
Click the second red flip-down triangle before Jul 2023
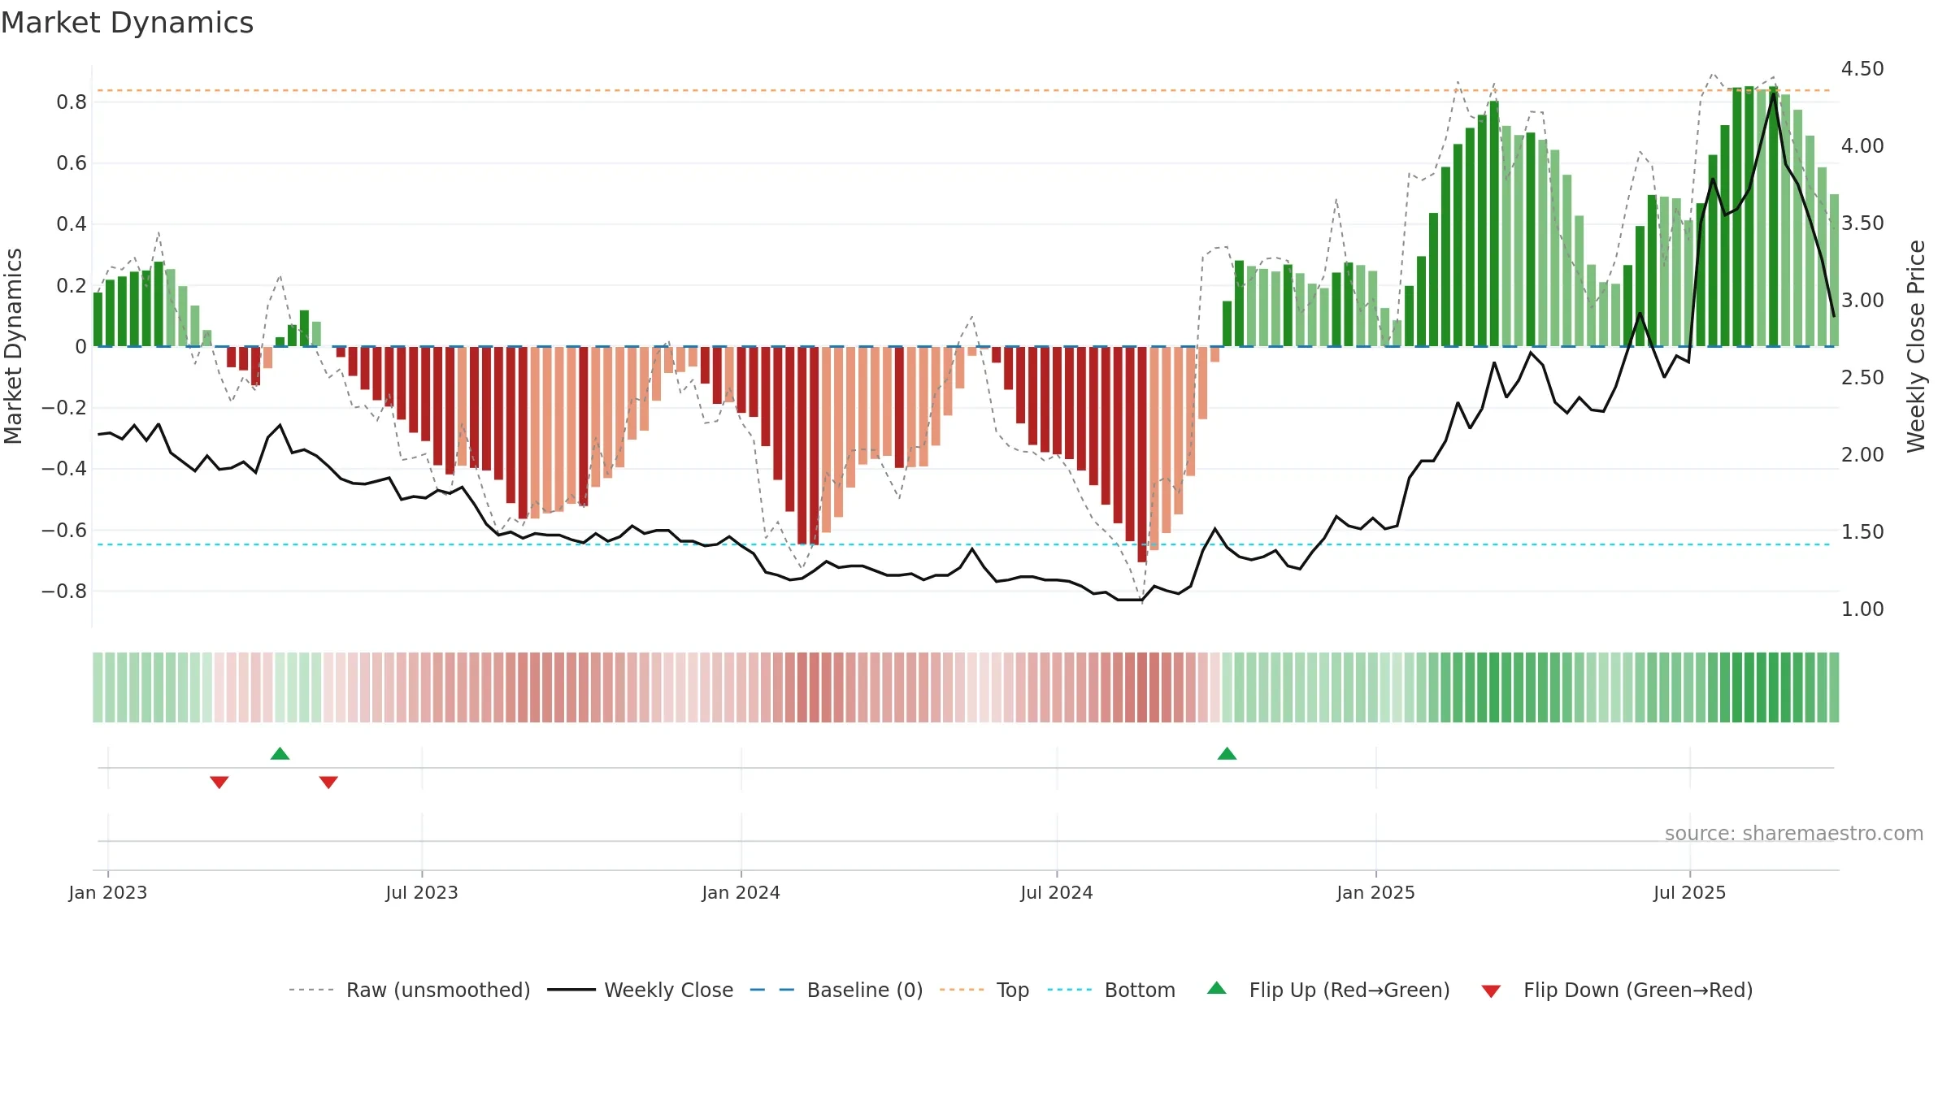(328, 782)
